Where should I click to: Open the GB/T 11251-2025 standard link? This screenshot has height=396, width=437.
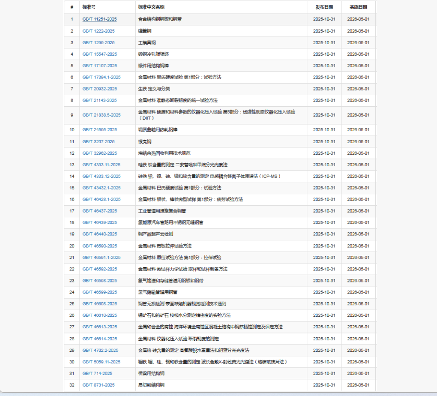click(x=99, y=19)
